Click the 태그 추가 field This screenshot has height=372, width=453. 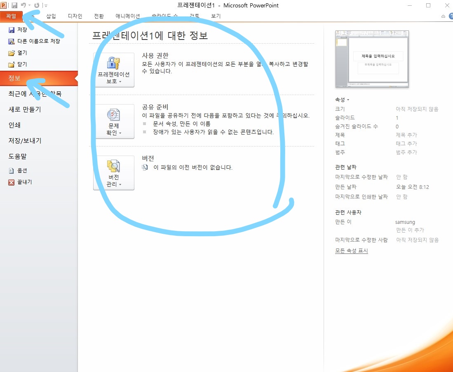coord(406,144)
